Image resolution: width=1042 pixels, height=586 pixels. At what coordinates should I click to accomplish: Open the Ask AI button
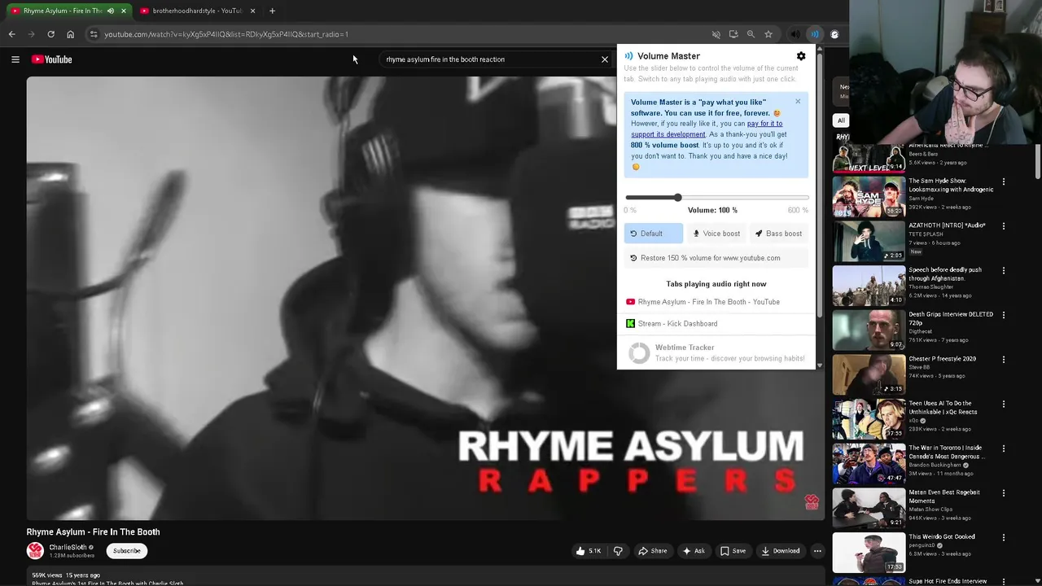[x=694, y=551]
